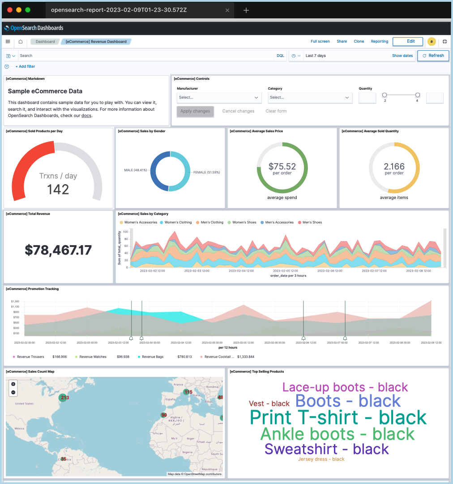Expand the Category select dropdown

point(310,97)
